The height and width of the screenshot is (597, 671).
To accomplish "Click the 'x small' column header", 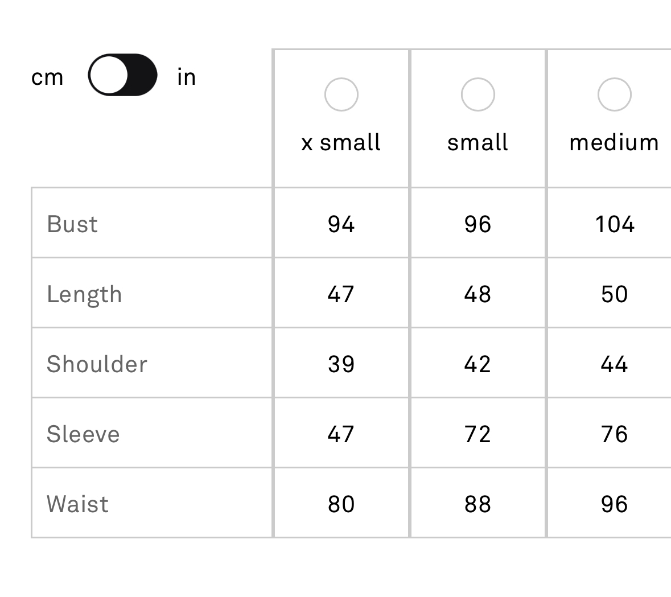I will click(x=341, y=142).
